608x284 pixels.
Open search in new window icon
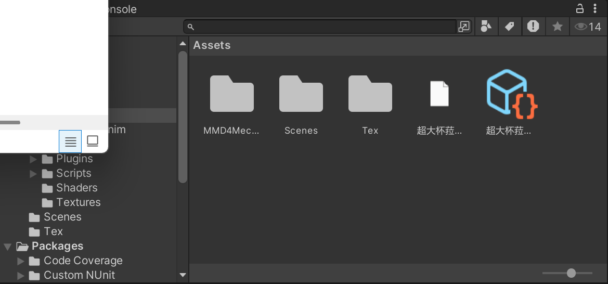[464, 27]
